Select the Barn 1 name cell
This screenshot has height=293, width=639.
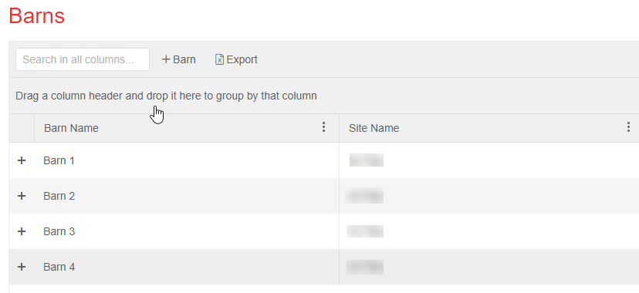59,160
